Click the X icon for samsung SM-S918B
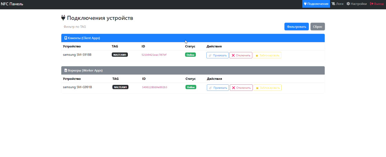This screenshot has width=386, height=157. pyautogui.click(x=233, y=56)
